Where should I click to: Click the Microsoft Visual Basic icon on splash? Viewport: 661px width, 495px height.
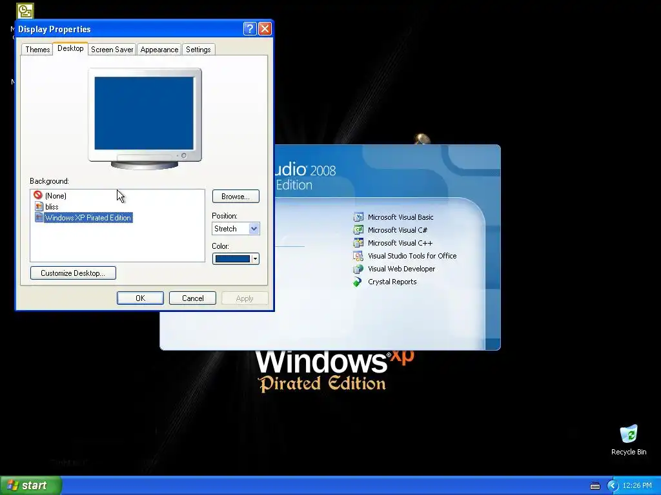click(358, 217)
